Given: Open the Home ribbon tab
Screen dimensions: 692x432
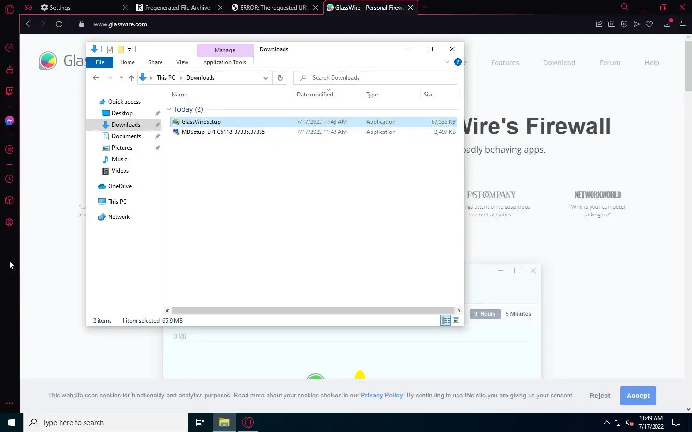Looking at the screenshot, I should (x=127, y=62).
